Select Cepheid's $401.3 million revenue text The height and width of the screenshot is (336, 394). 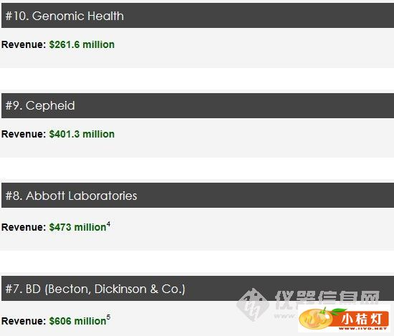pos(82,134)
